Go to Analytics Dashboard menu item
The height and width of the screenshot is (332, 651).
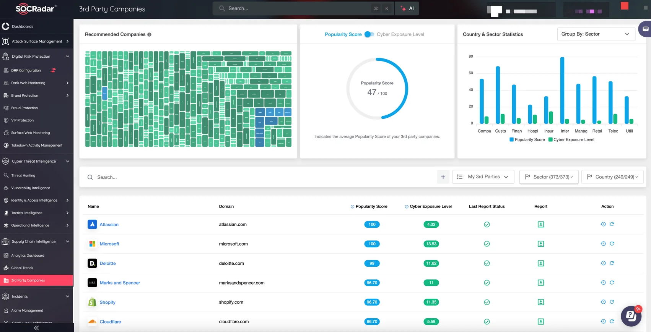tap(28, 256)
